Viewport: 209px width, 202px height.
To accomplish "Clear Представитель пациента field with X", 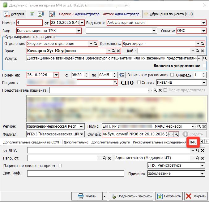I will (160, 90).
